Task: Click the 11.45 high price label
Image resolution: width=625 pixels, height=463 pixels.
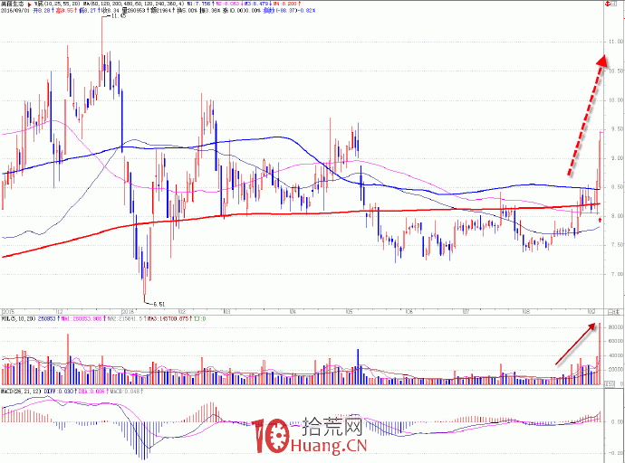Action: coord(119,16)
